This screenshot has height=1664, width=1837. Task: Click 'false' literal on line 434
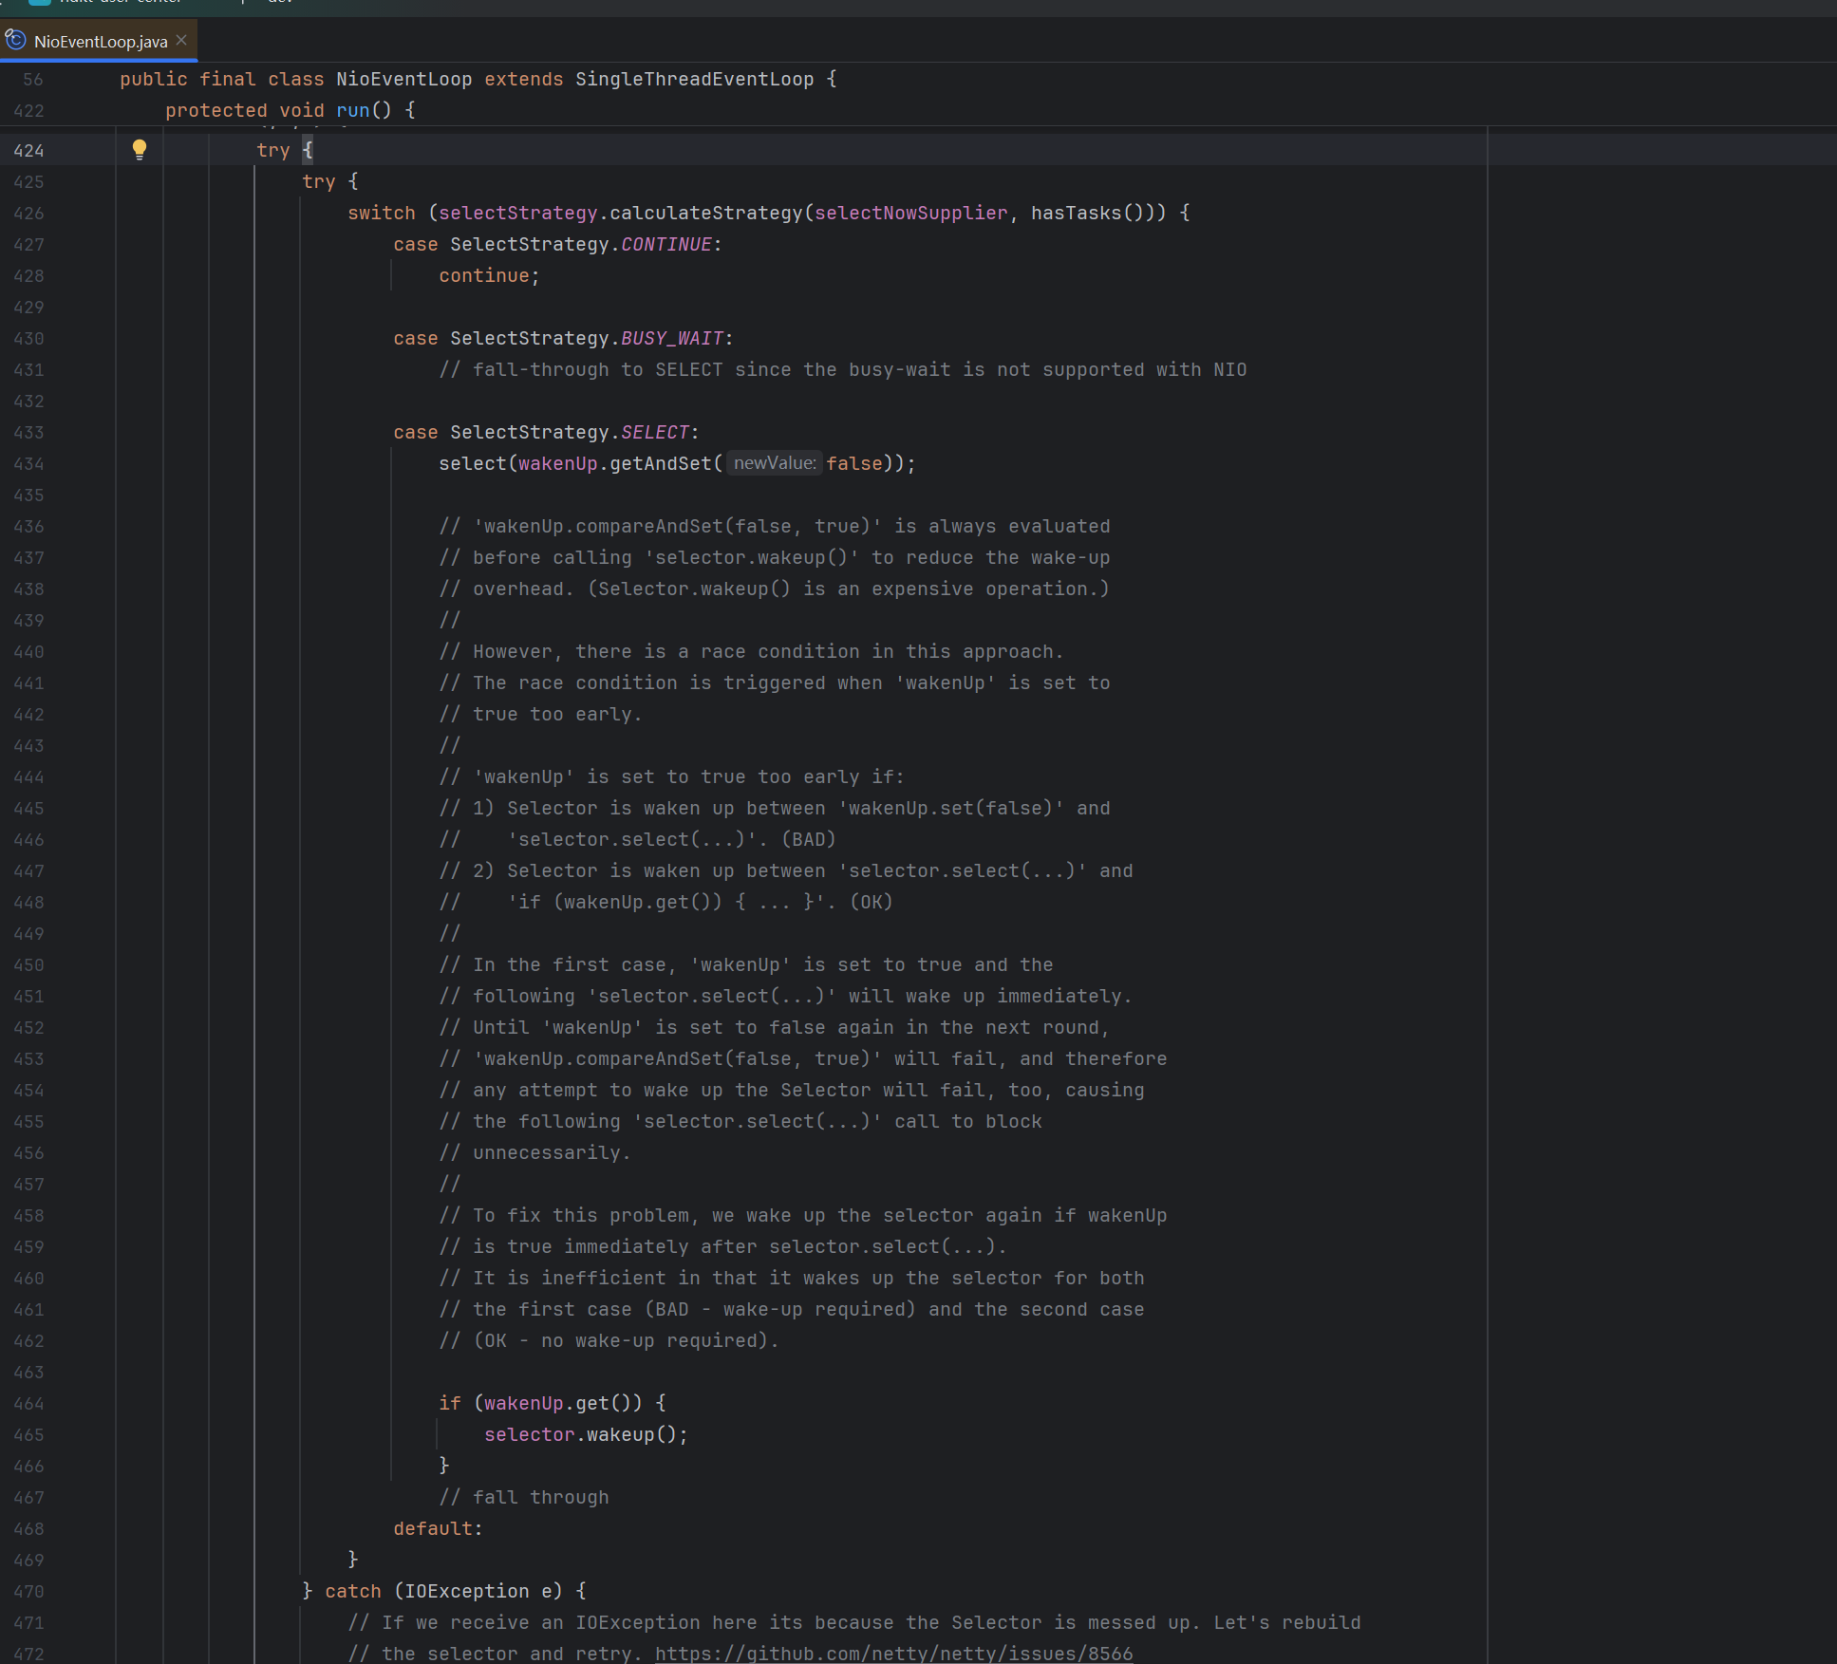[x=854, y=463]
